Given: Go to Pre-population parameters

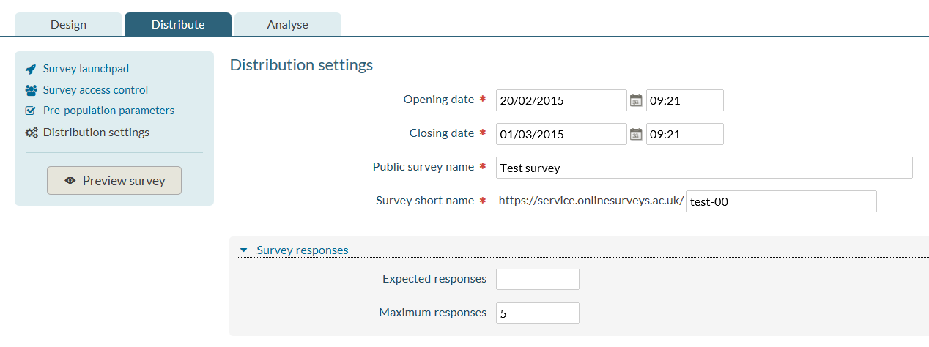Looking at the screenshot, I should [x=108, y=111].
